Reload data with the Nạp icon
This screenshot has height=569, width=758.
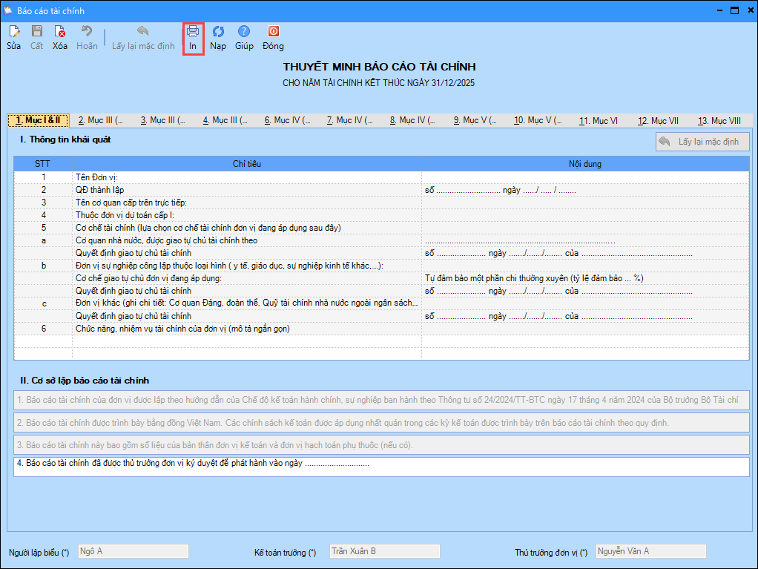coord(218,32)
